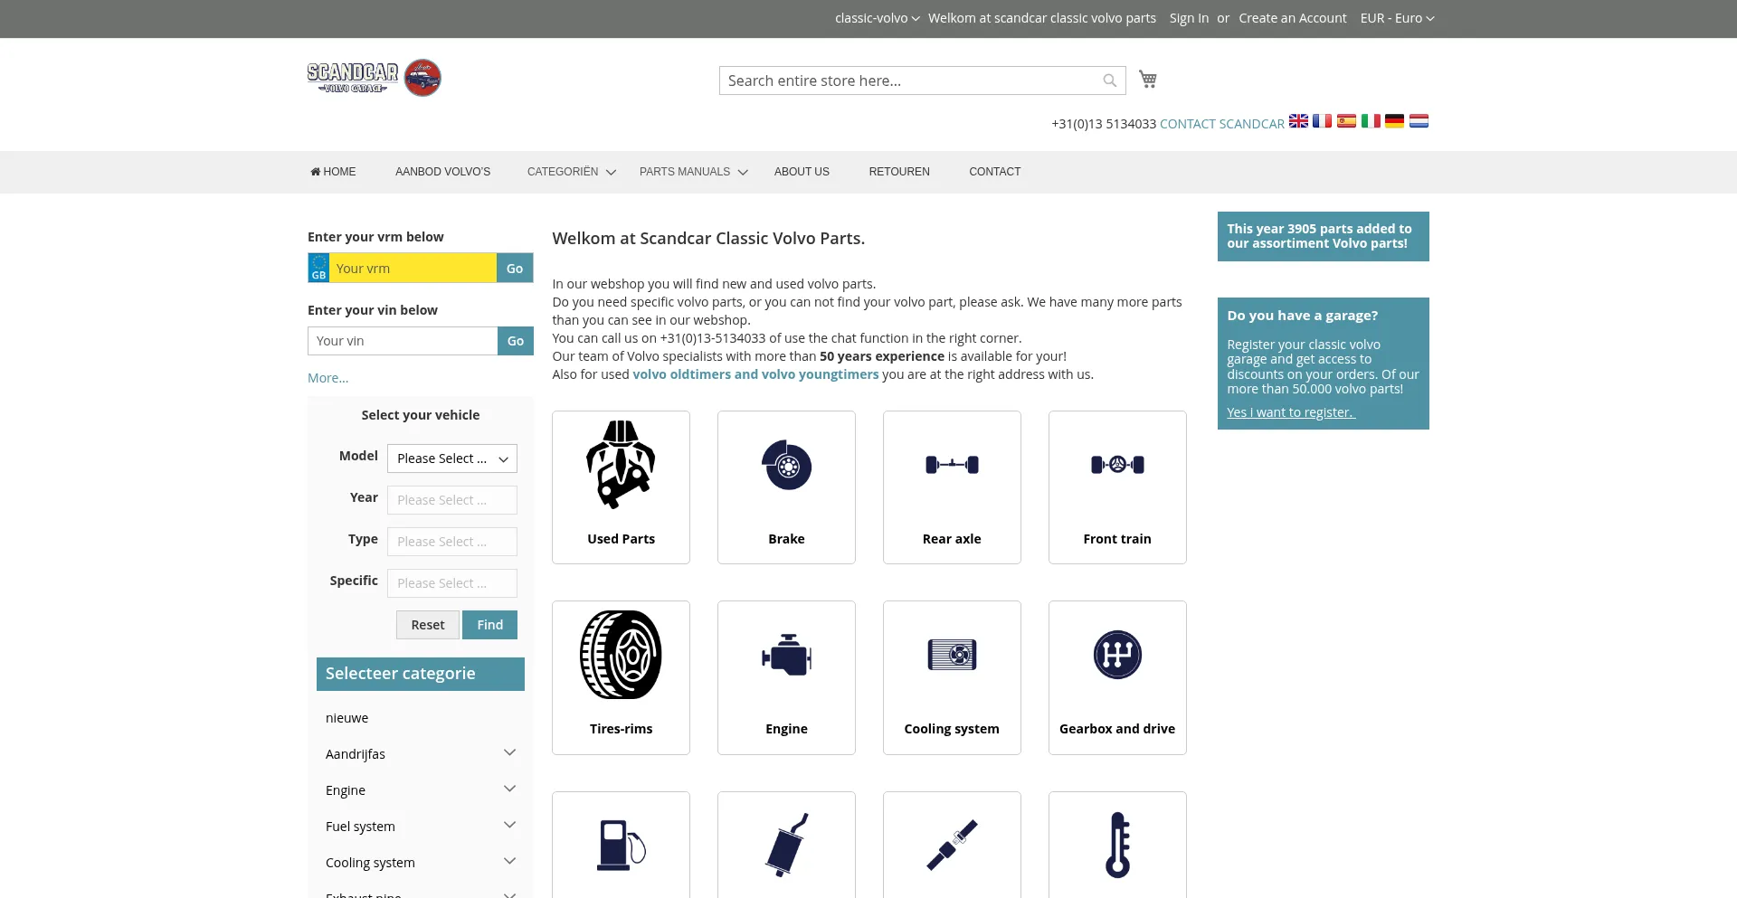Open the About Us menu item
This screenshot has height=898, width=1737.
coord(802,172)
